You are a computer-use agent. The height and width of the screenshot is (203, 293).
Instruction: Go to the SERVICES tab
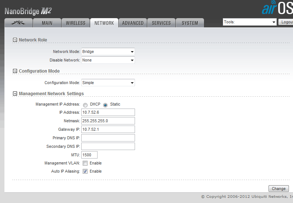click(x=161, y=23)
